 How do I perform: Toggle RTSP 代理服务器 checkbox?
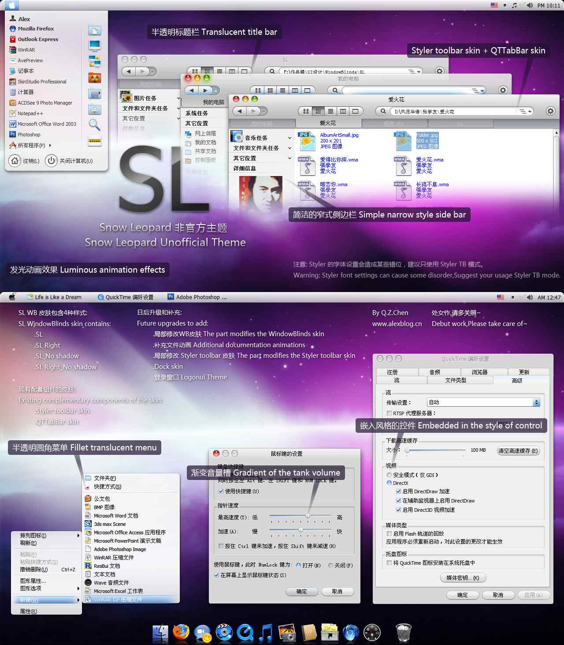coord(389,413)
